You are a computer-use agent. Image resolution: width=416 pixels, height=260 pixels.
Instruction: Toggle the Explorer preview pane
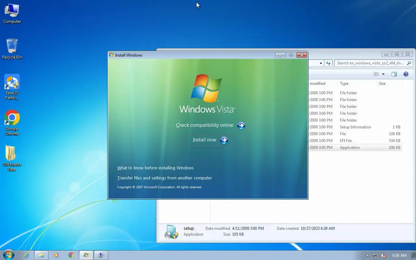(394, 74)
